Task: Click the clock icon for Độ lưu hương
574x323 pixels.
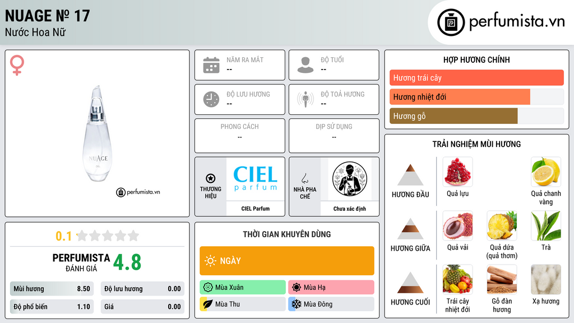Action: pyautogui.click(x=211, y=99)
